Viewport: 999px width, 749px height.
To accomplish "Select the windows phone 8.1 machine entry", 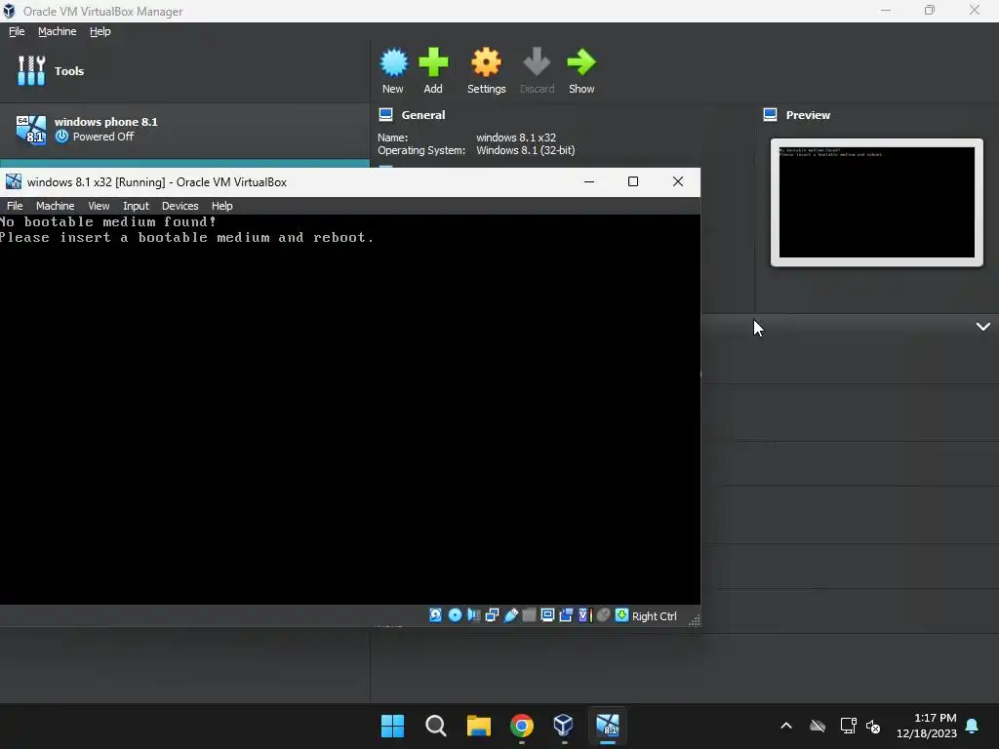I will click(184, 130).
